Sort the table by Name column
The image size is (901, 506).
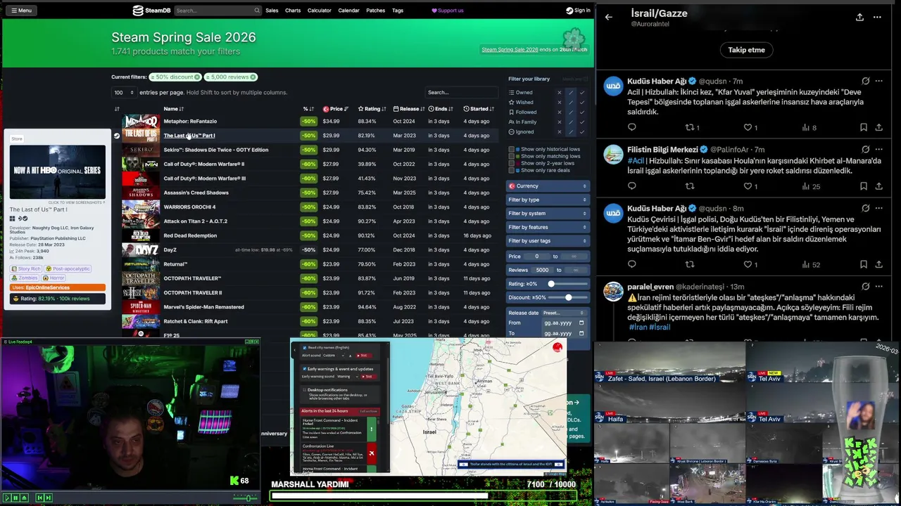pos(174,109)
